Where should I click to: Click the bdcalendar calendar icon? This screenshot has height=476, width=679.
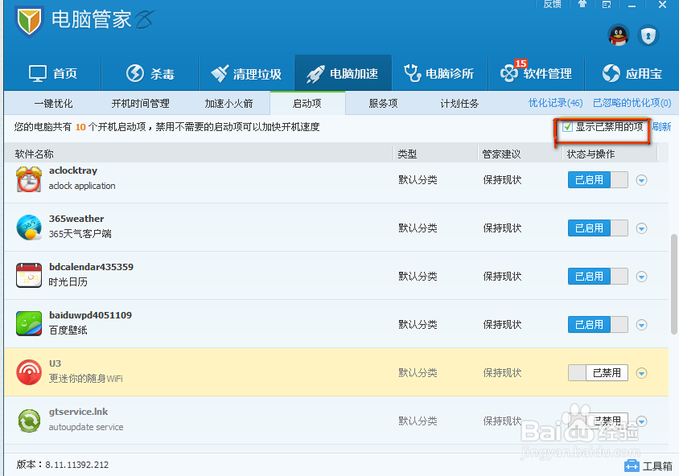29,275
